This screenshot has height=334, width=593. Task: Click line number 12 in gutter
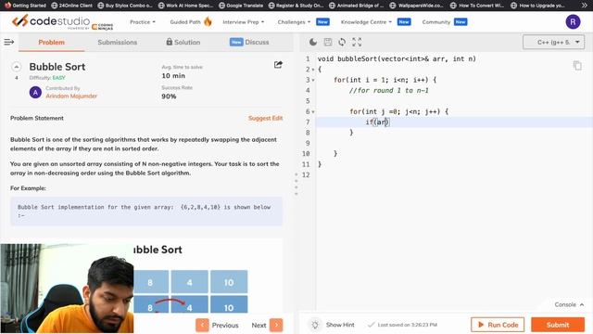[306, 175]
